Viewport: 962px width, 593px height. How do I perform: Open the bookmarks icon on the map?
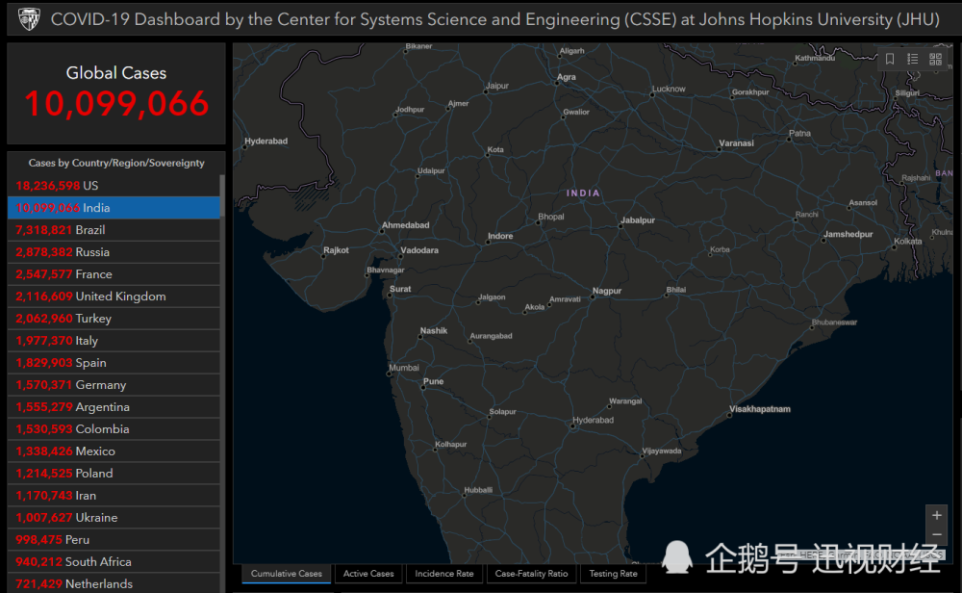coord(890,59)
